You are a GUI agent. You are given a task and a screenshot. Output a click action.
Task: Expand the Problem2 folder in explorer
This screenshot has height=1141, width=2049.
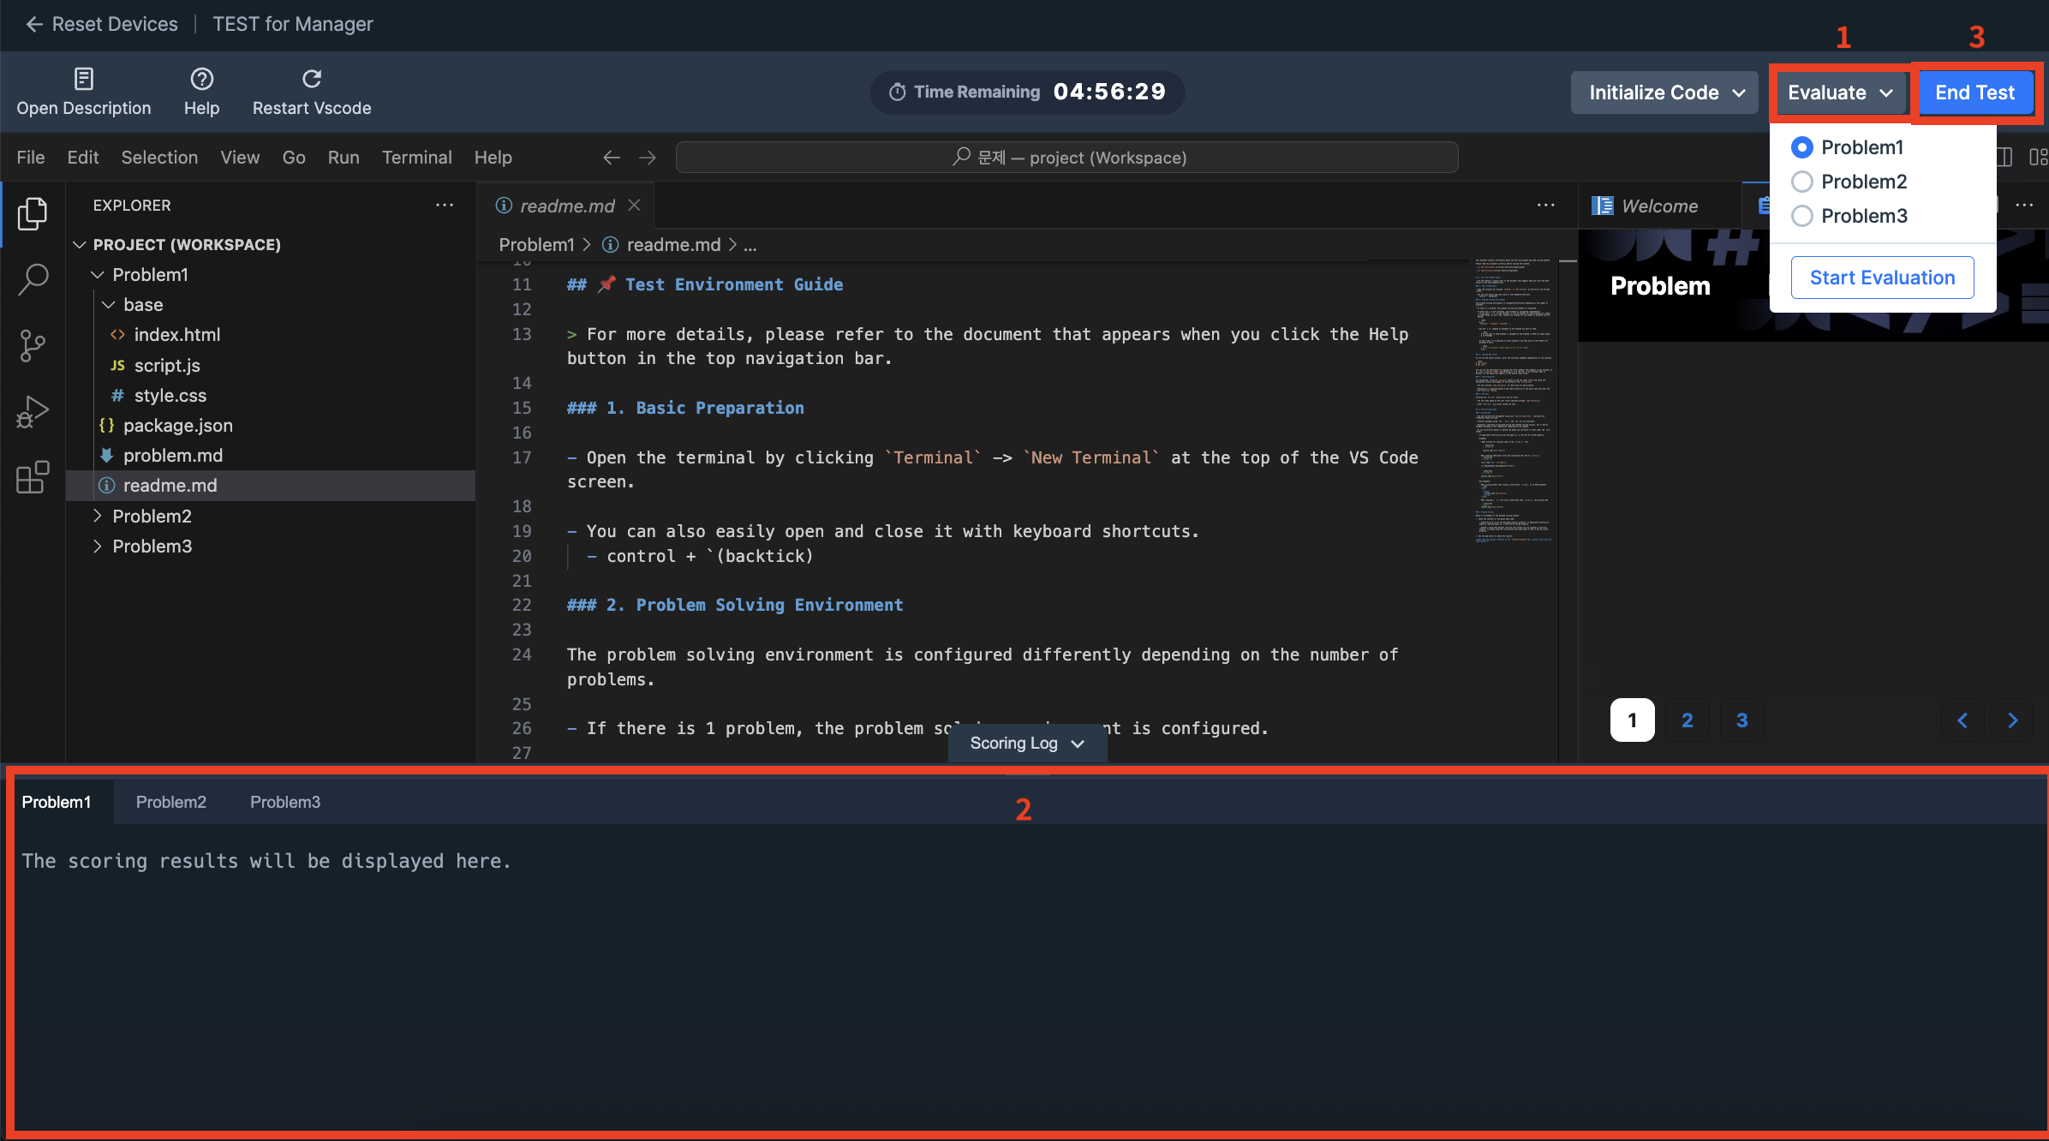152,516
